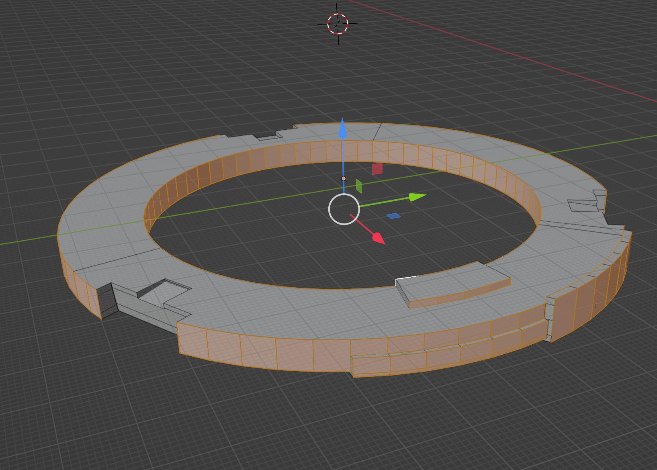Click the blue Z-axis arrow of the move gizmo

click(342, 129)
